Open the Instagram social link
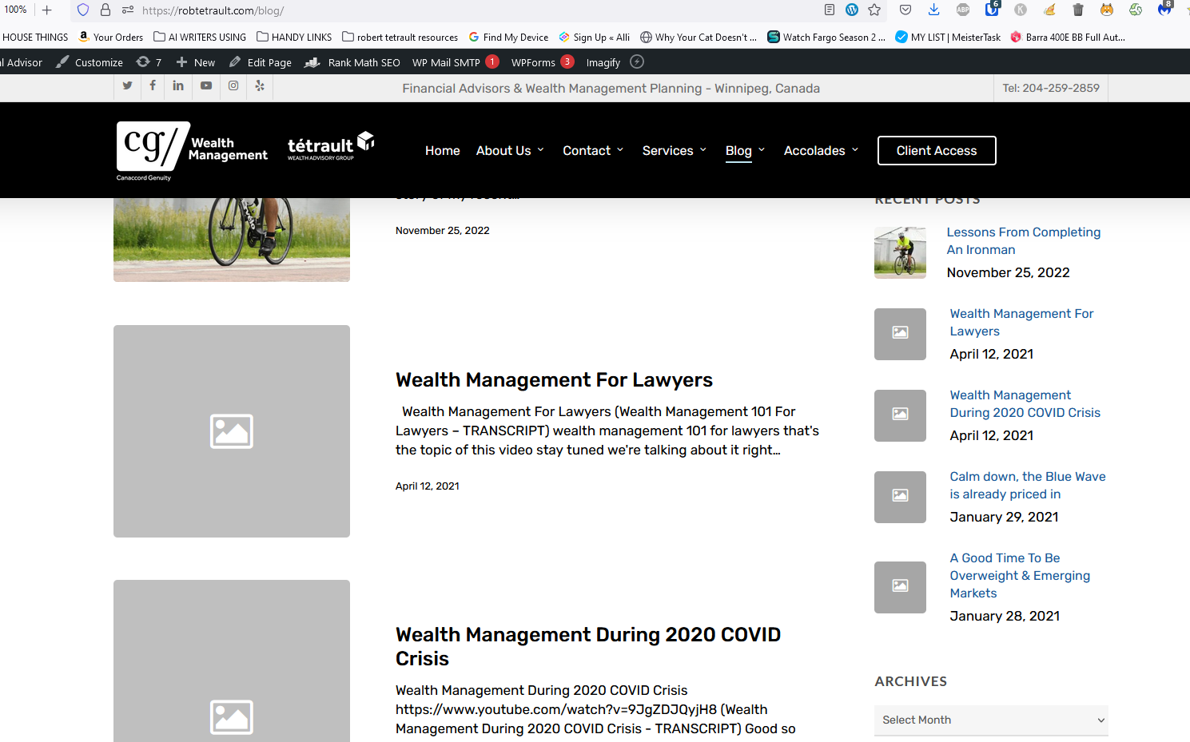 coord(233,85)
